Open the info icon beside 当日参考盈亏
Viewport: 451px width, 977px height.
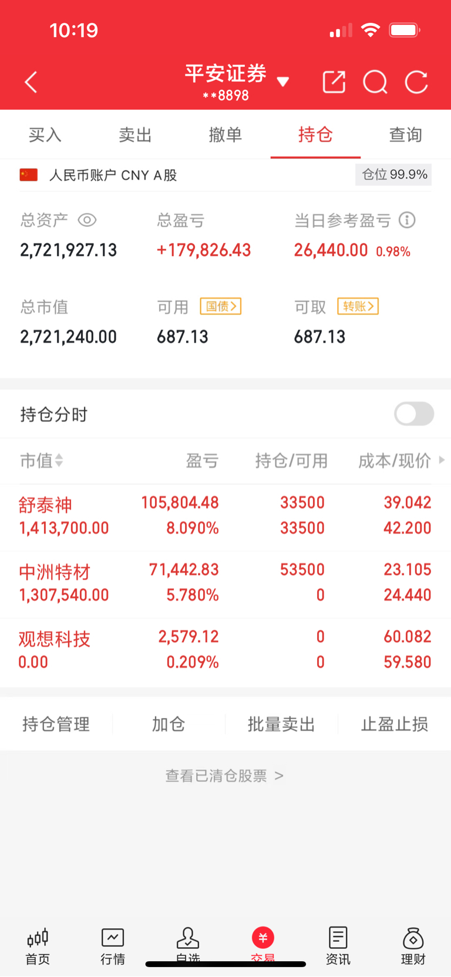pyautogui.click(x=407, y=220)
